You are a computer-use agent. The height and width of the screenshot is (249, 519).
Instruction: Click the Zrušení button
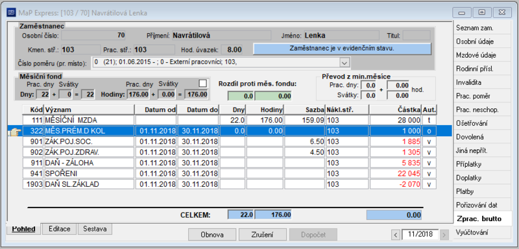[x=262, y=235]
